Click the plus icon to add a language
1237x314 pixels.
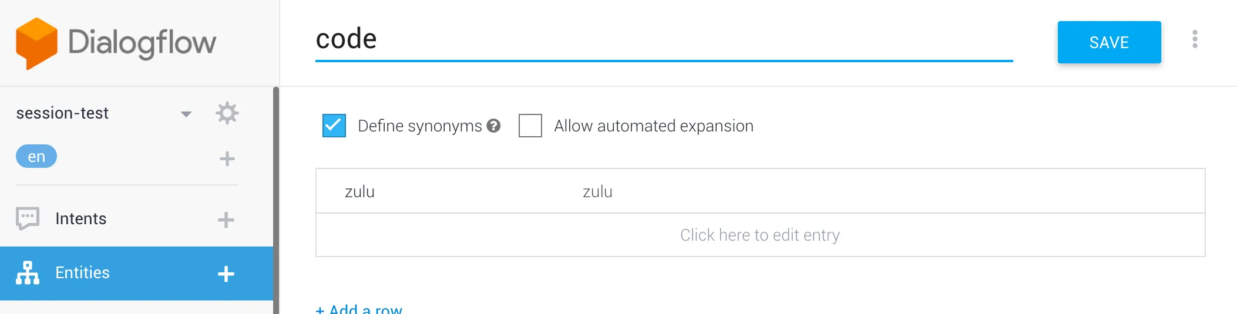coord(227,158)
